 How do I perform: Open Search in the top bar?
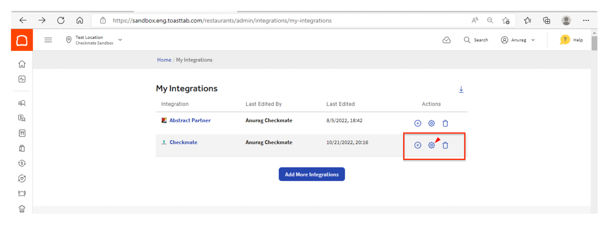pos(476,40)
